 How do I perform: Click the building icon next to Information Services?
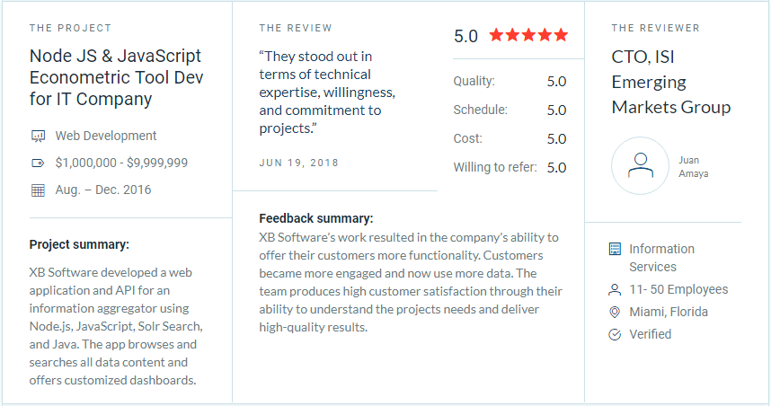pyautogui.click(x=615, y=249)
